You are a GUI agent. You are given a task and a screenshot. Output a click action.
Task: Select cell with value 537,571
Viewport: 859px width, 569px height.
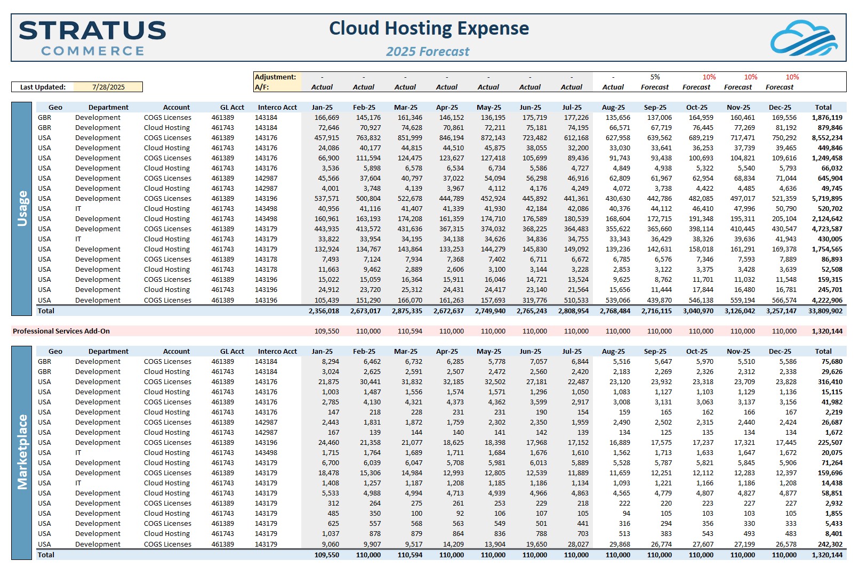326,198
